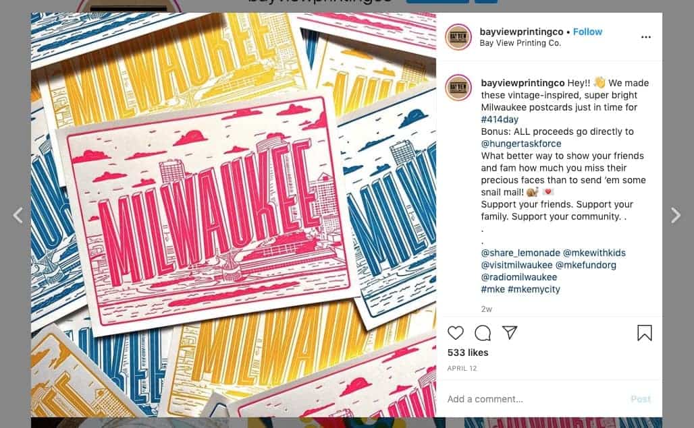This screenshot has width=694, height=428.
Task: Save post using bookmark icon
Action: [x=645, y=333]
